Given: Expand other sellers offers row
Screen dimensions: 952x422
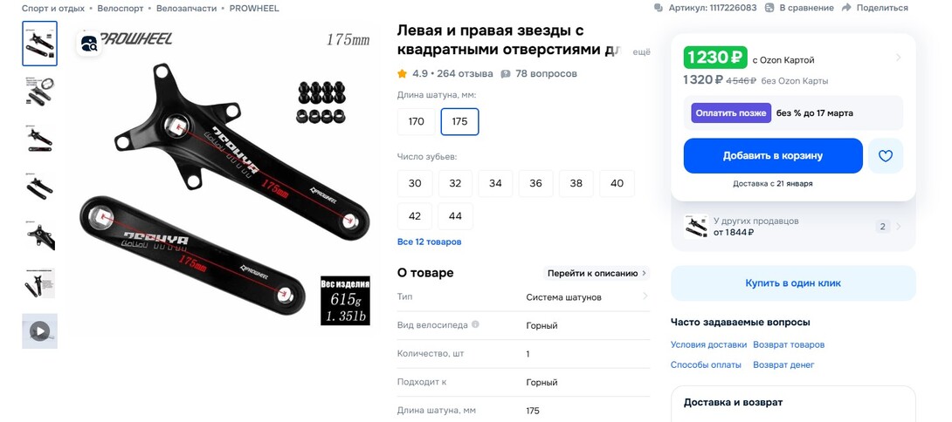Looking at the screenshot, I should pyautogui.click(x=793, y=227).
